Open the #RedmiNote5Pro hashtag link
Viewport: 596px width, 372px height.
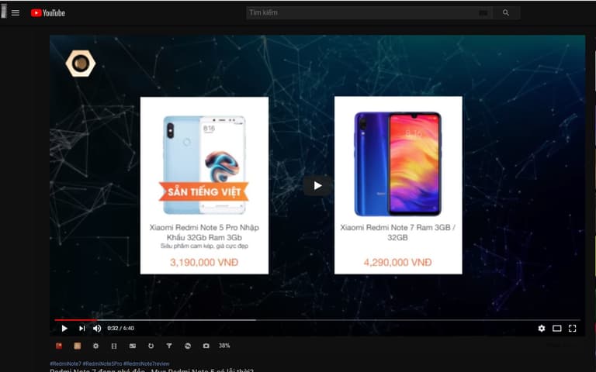pos(102,363)
